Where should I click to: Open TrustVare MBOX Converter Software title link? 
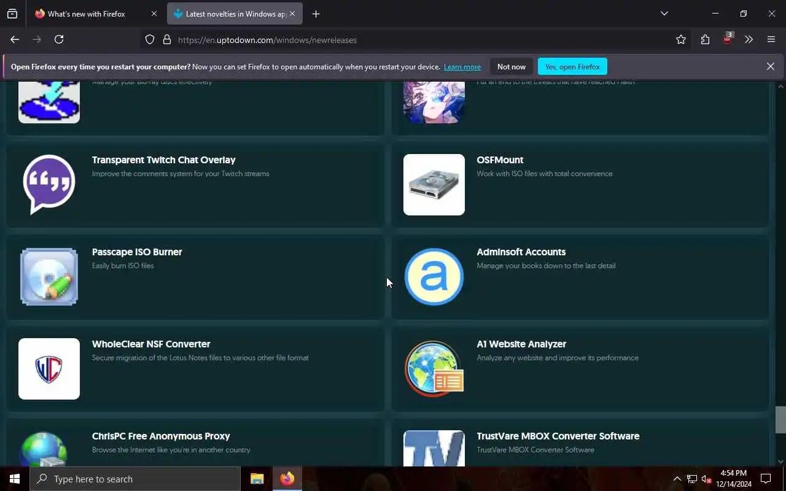point(558,436)
